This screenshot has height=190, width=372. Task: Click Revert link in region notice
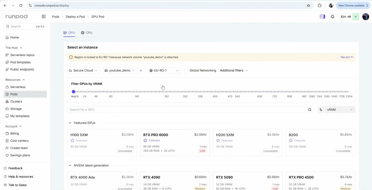(347, 57)
